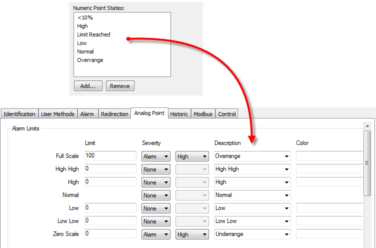
Task: Open the Modbus tab
Action: [x=203, y=114]
